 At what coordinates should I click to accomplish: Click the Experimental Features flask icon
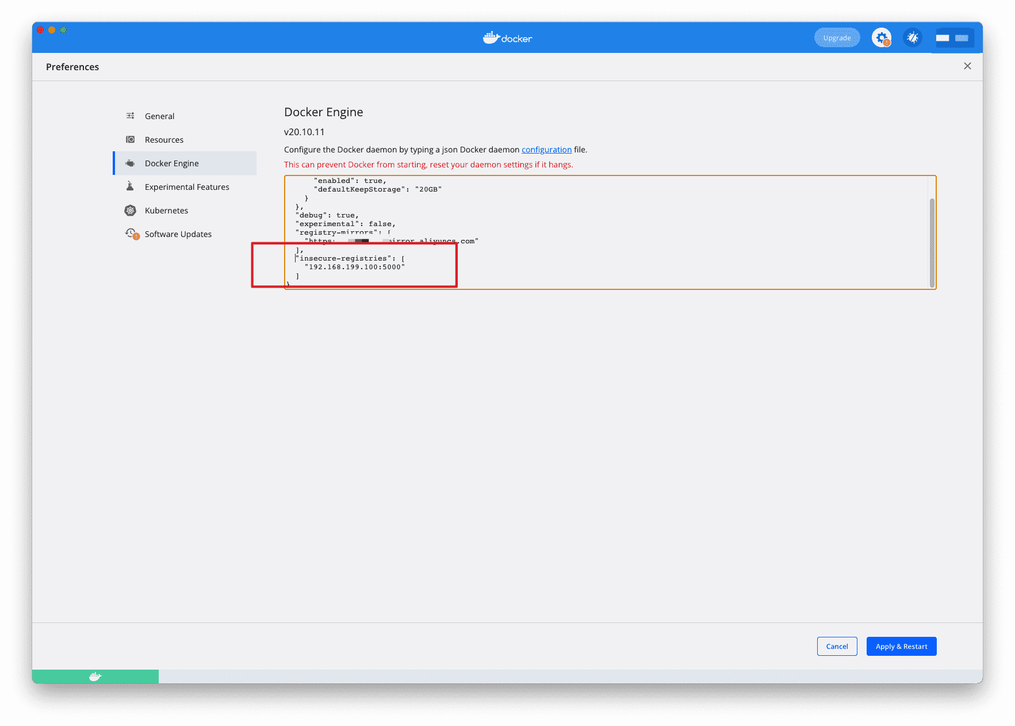[131, 186]
